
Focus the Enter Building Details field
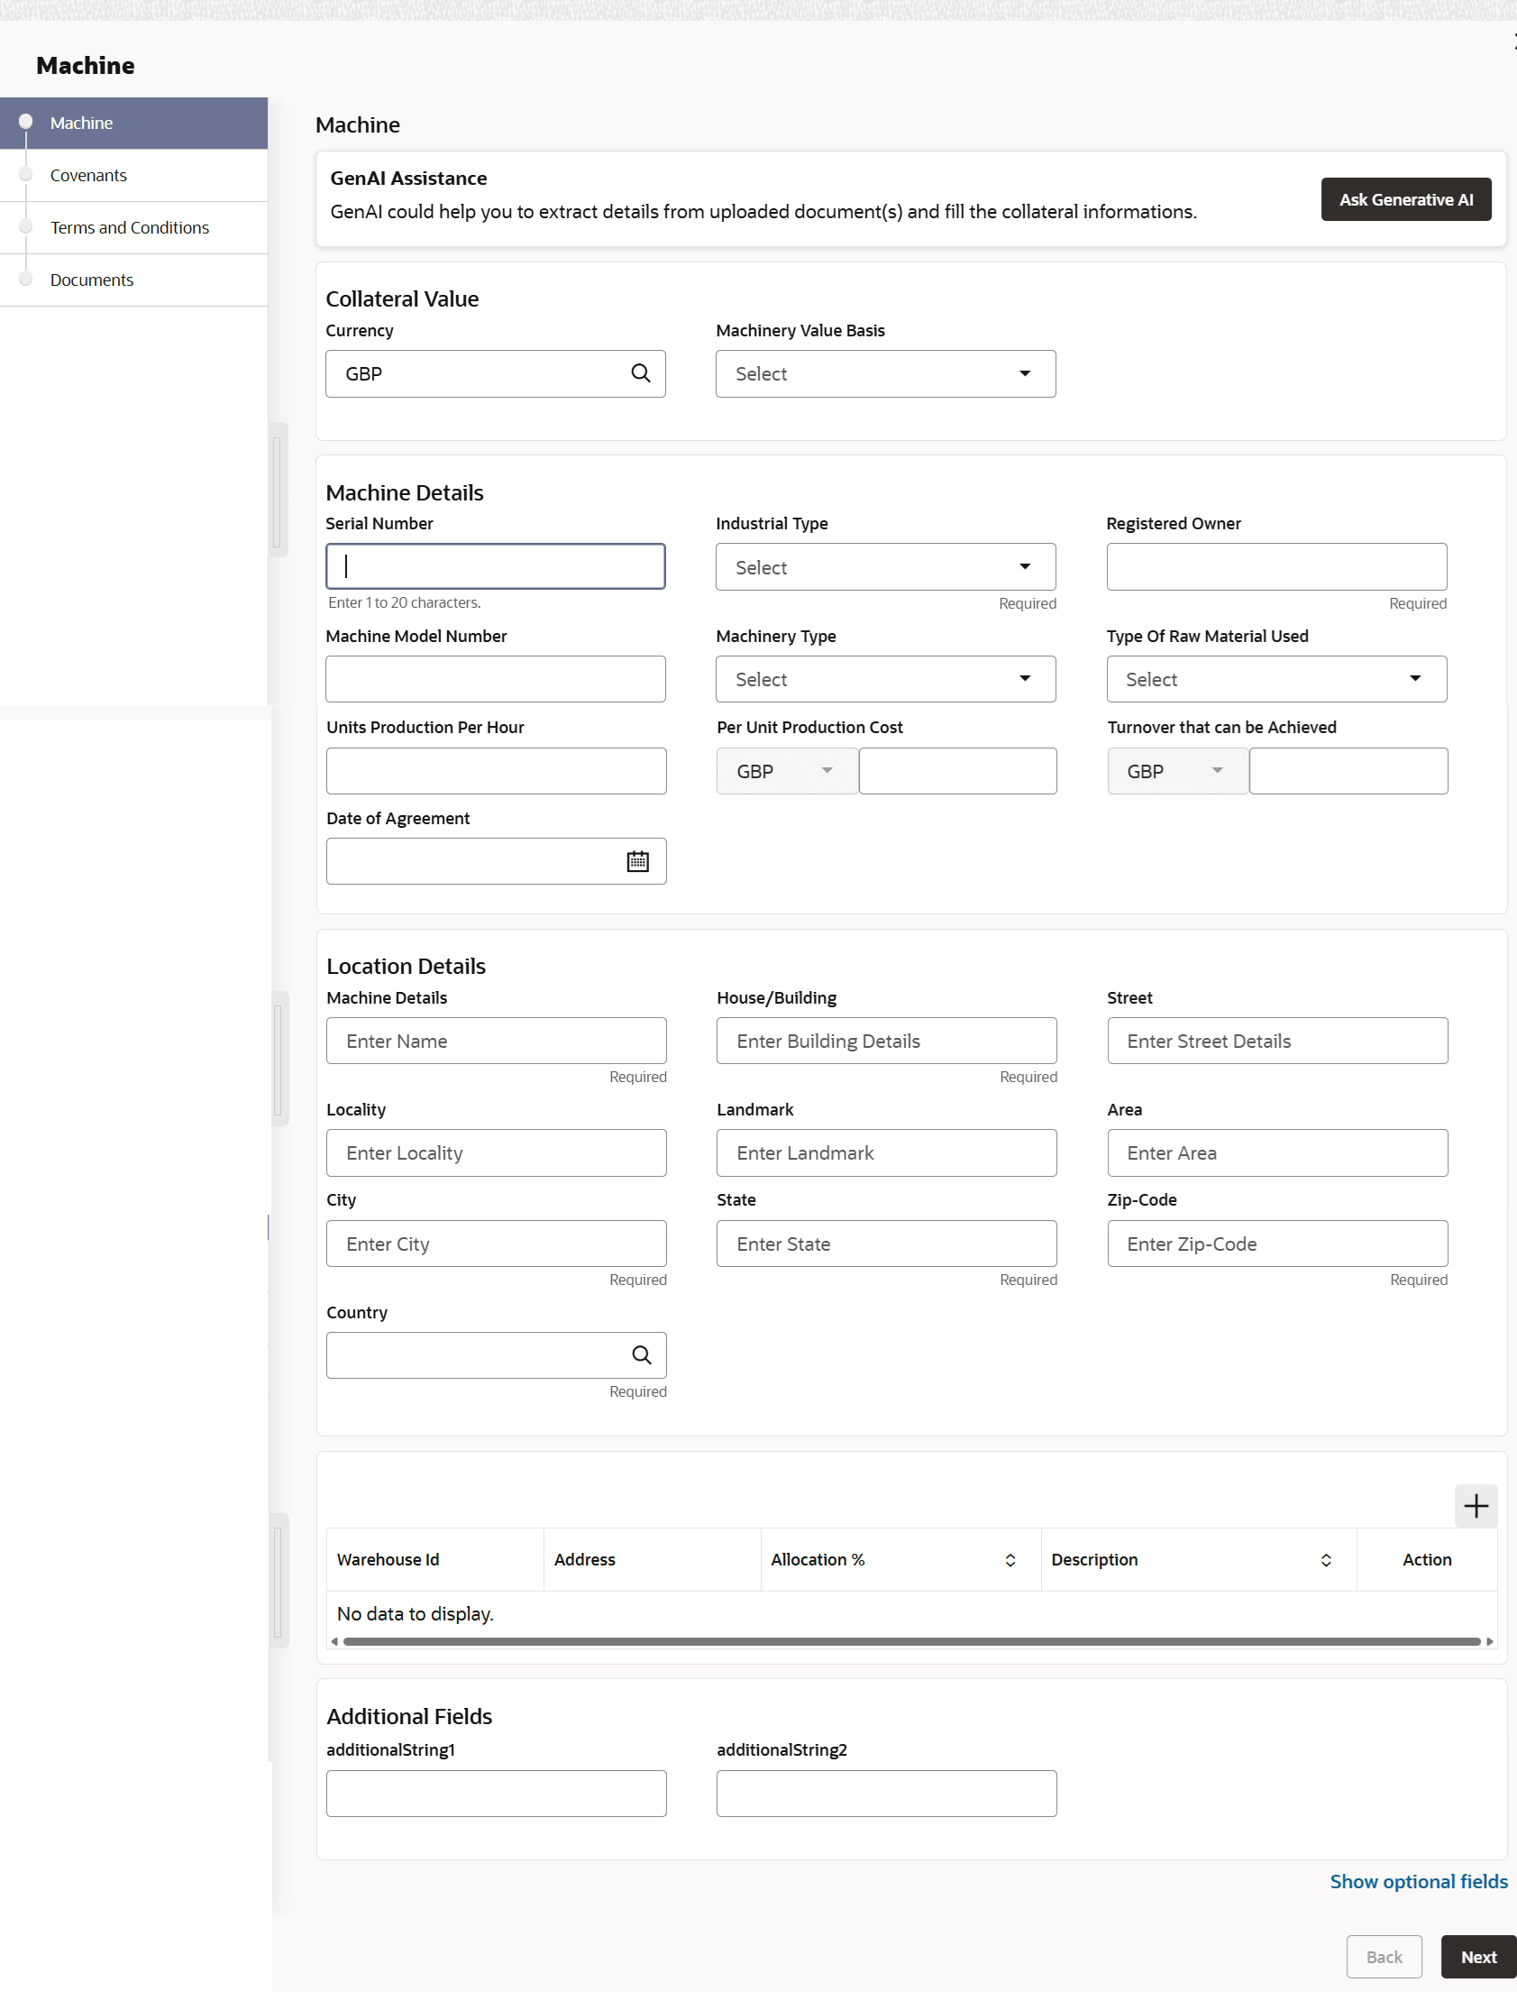tap(886, 1041)
